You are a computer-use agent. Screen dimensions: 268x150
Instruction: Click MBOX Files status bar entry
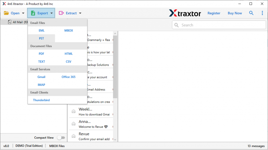[57, 146]
